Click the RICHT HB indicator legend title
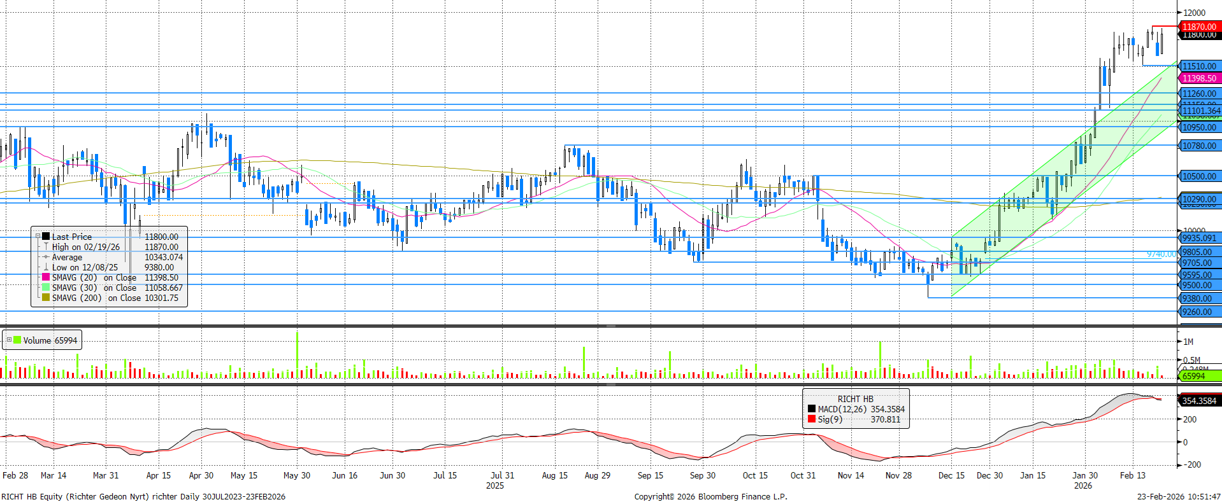 (855, 399)
